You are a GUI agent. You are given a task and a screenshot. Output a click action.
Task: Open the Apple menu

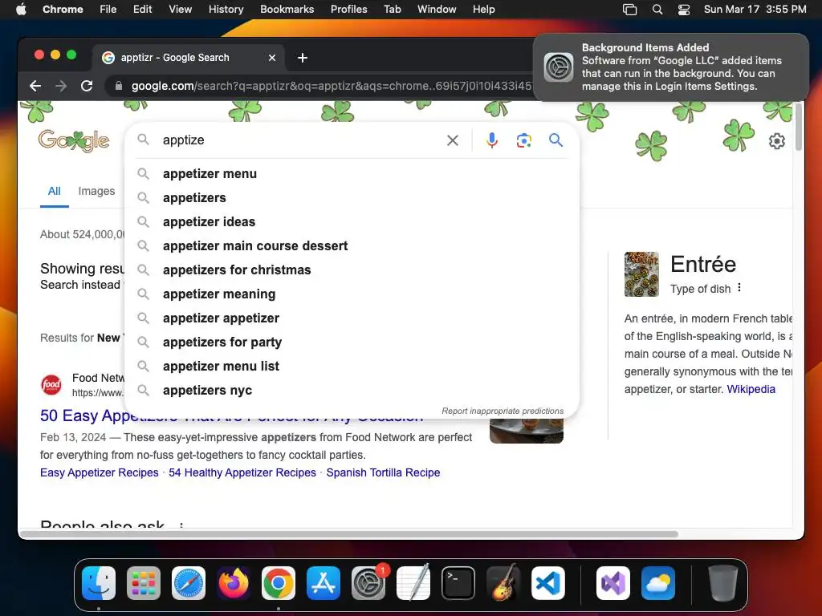point(21,9)
